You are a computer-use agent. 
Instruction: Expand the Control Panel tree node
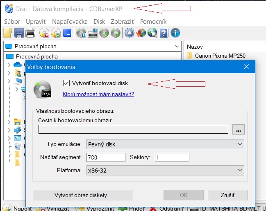(9, 138)
